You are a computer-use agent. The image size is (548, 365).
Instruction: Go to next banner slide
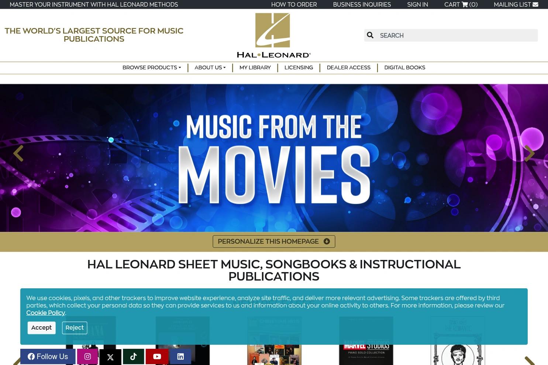click(530, 153)
